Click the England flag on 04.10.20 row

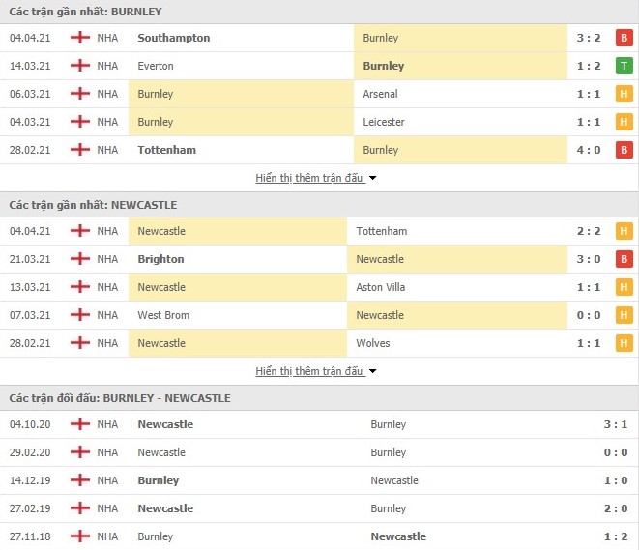click(79, 424)
